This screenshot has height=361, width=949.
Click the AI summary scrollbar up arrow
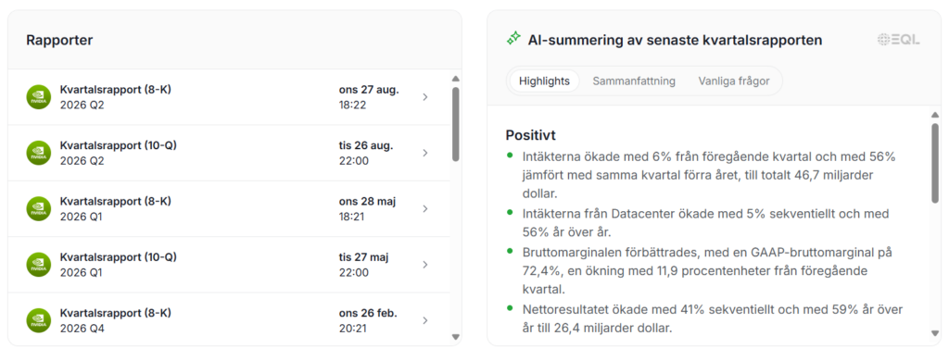pyautogui.click(x=935, y=115)
